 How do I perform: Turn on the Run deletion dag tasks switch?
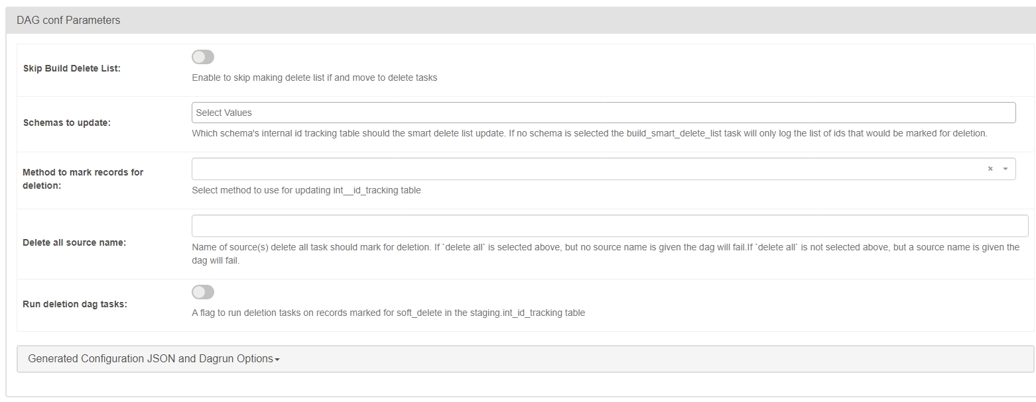pos(203,292)
